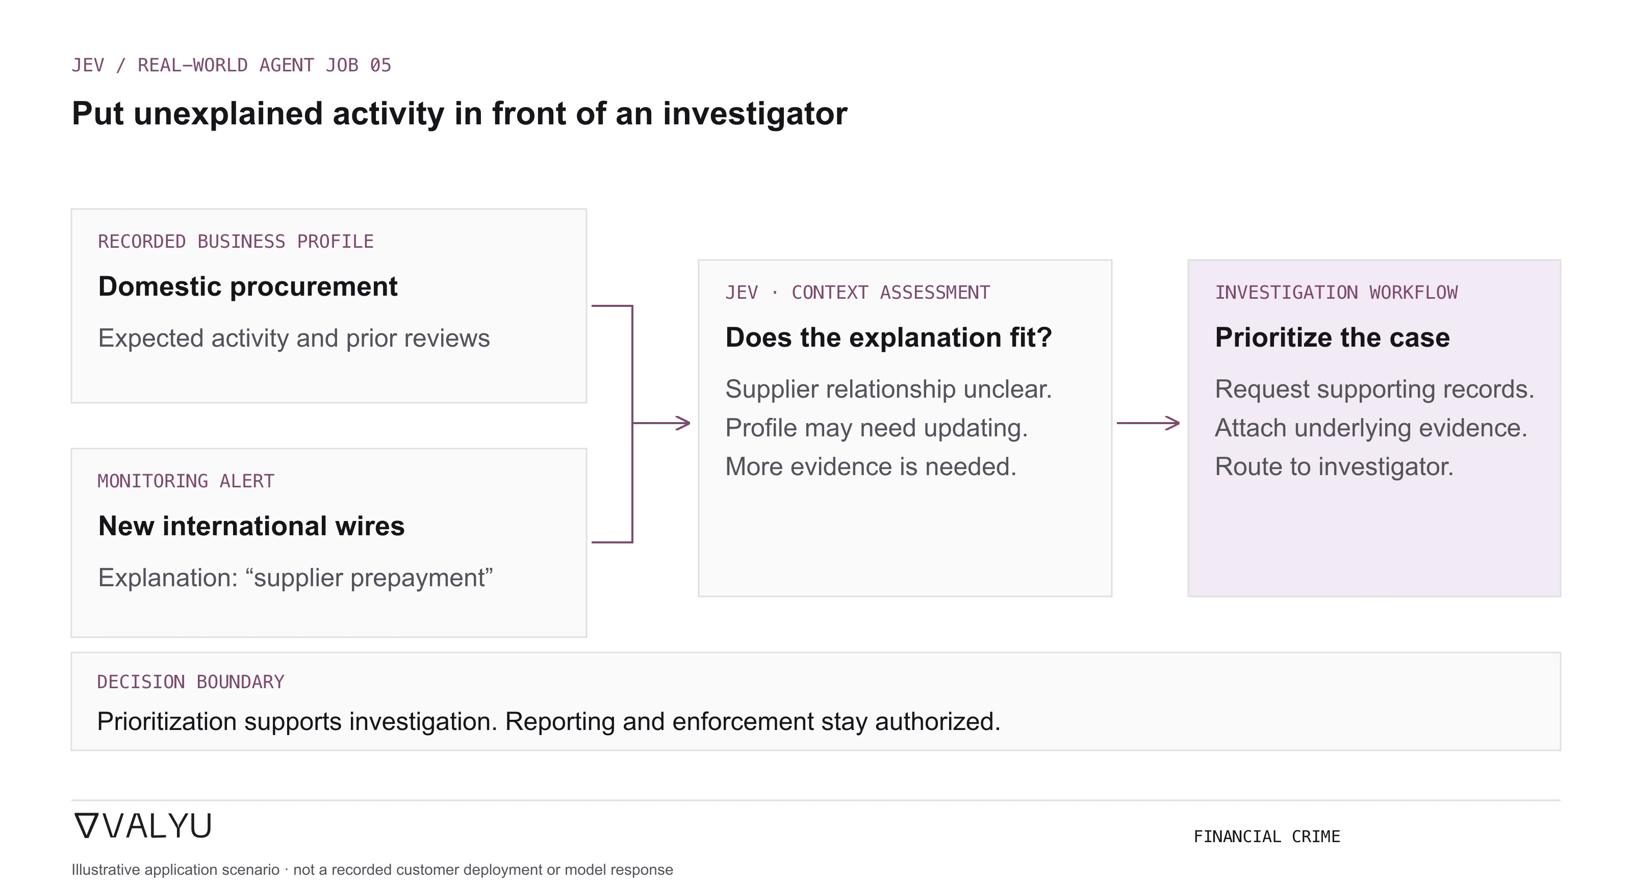Click the 'MONITORING ALERT' label

tap(186, 481)
